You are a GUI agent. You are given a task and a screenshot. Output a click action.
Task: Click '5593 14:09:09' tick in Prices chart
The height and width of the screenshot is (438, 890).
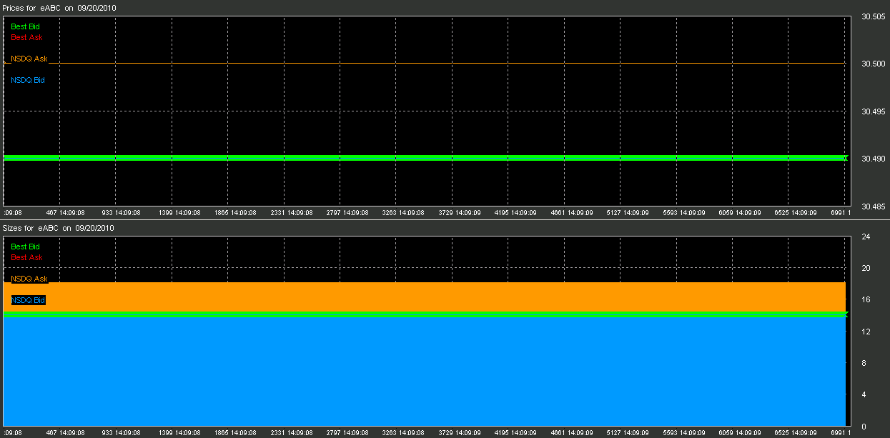tap(683, 213)
